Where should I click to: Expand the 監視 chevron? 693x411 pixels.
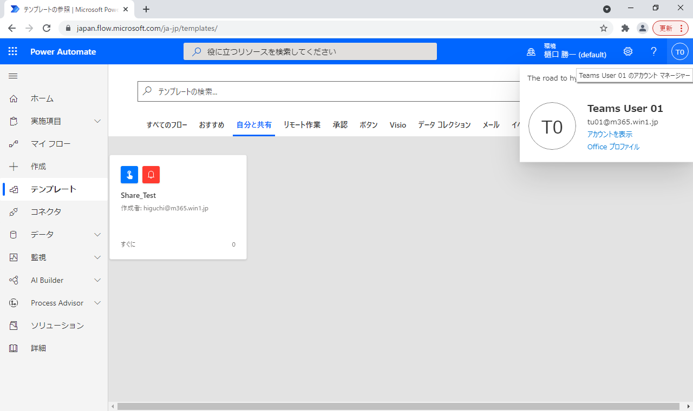coord(97,257)
